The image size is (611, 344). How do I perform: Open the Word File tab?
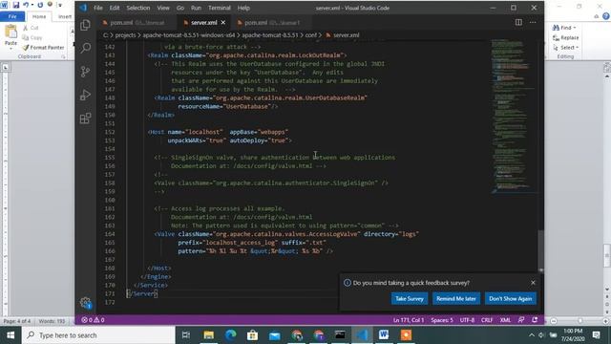12,16
